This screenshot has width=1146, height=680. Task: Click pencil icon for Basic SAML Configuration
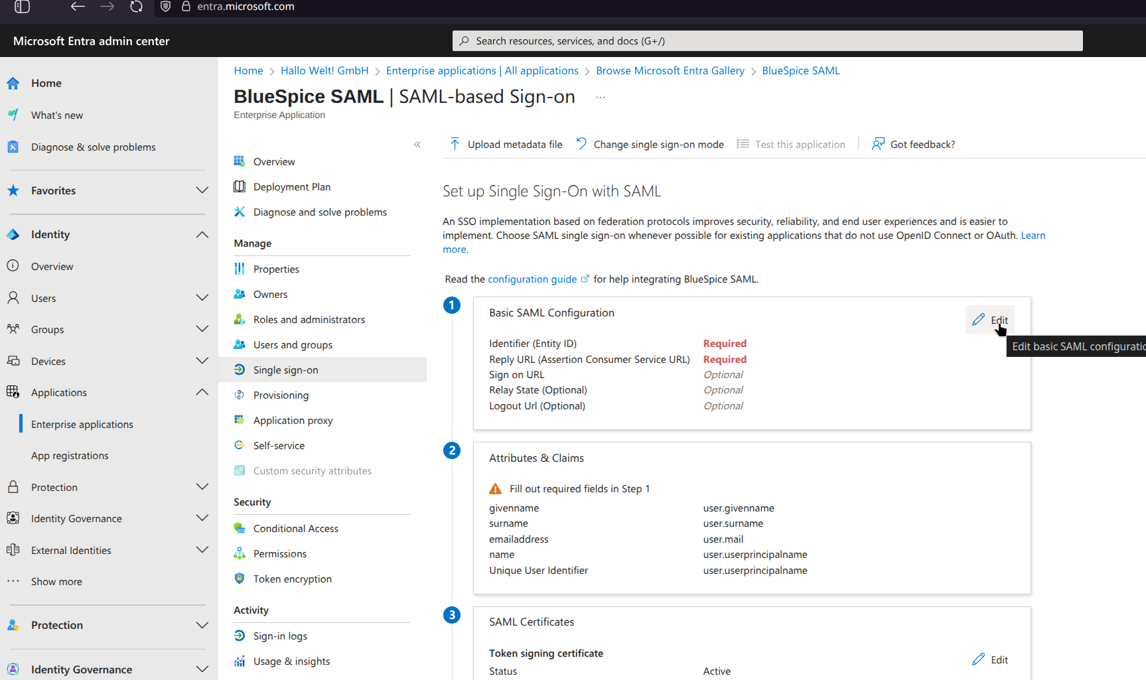(x=978, y=320)
